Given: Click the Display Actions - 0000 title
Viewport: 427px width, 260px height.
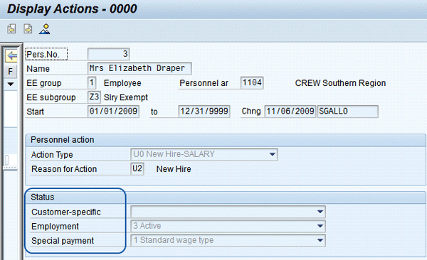Looking at the screenshot, I should (72, 9).
